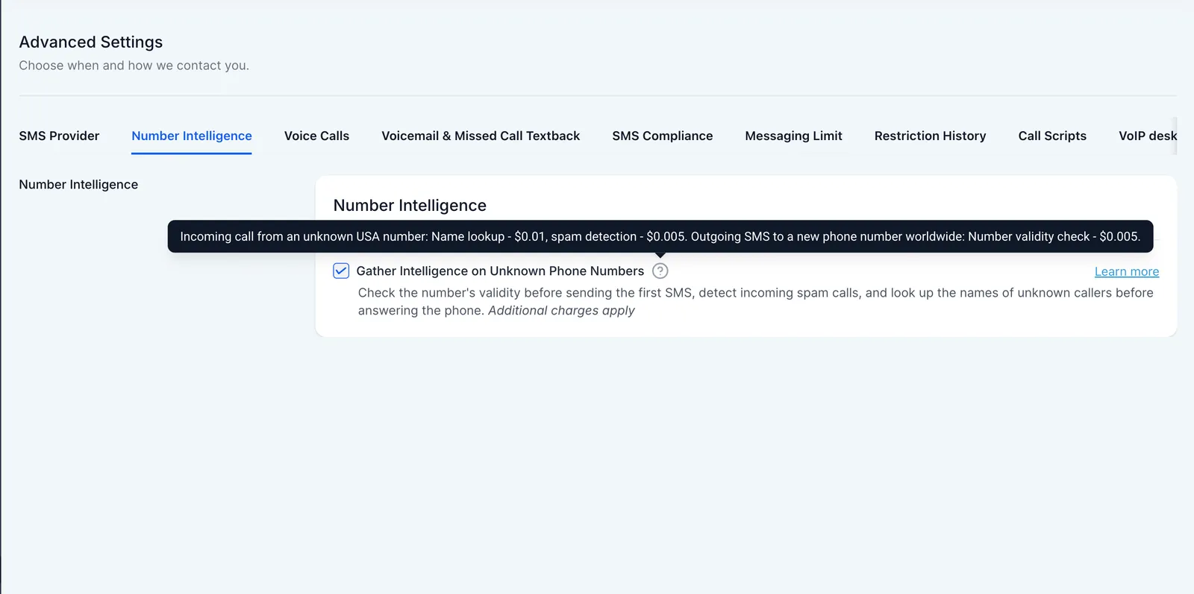Open the Voice Calls tab
Screen dimensions: 1194x594
coord(316,136)
